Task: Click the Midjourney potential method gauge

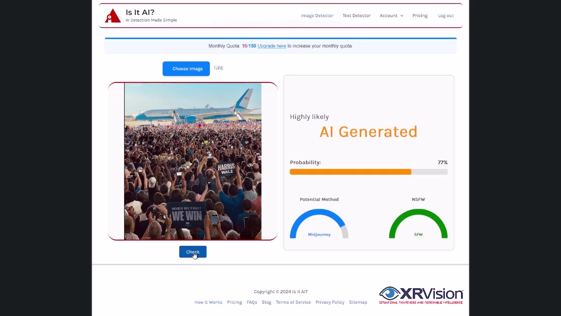Action: [319, 224]
